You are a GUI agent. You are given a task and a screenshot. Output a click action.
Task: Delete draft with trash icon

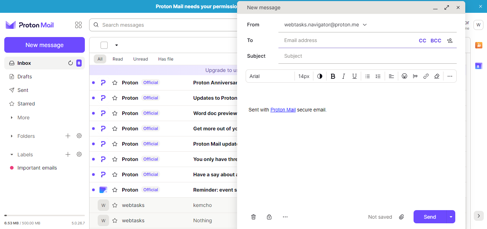[x=253, y=217]
